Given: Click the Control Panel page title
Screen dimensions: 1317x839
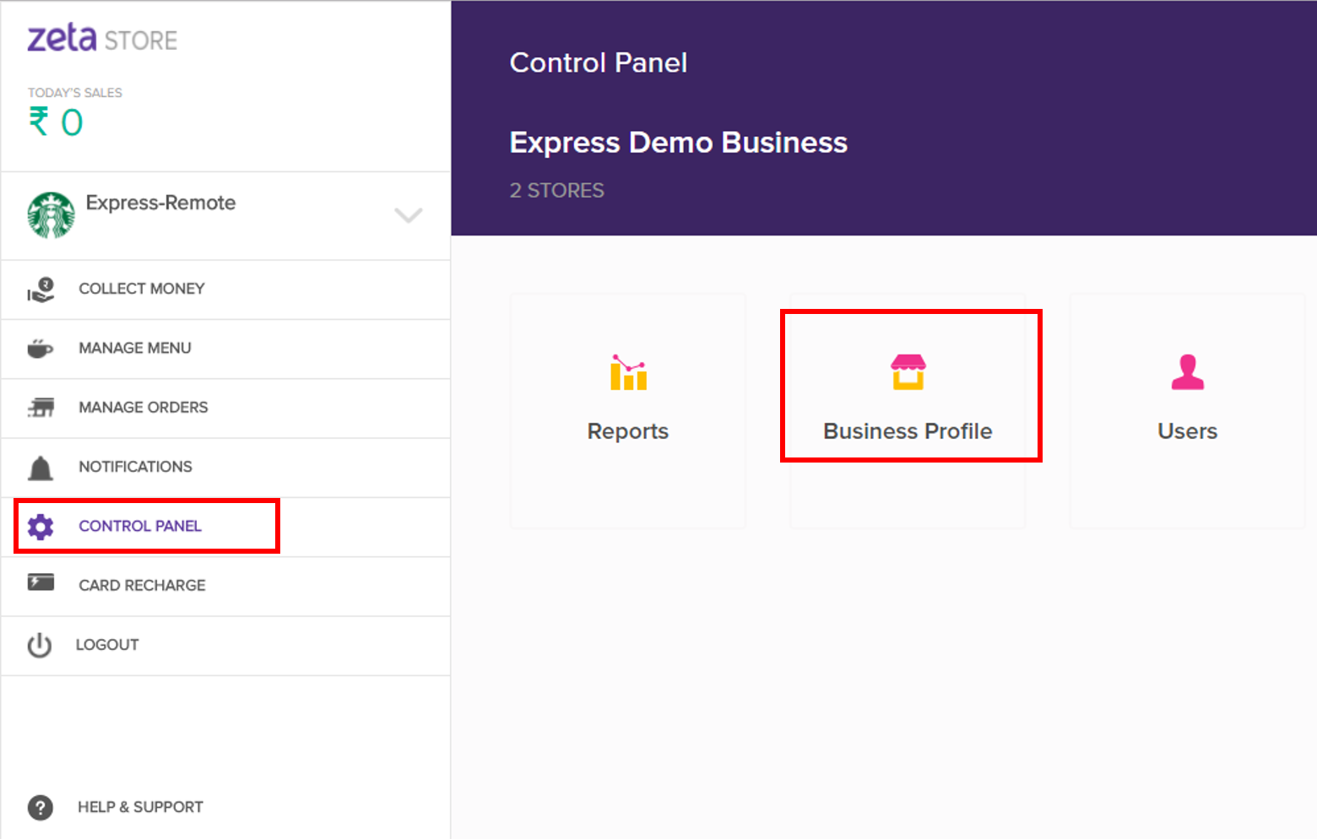Looking at the screenshot, I should tap(599, 62).
